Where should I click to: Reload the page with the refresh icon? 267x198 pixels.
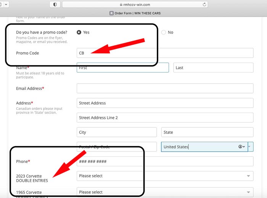tap(204, 5)
